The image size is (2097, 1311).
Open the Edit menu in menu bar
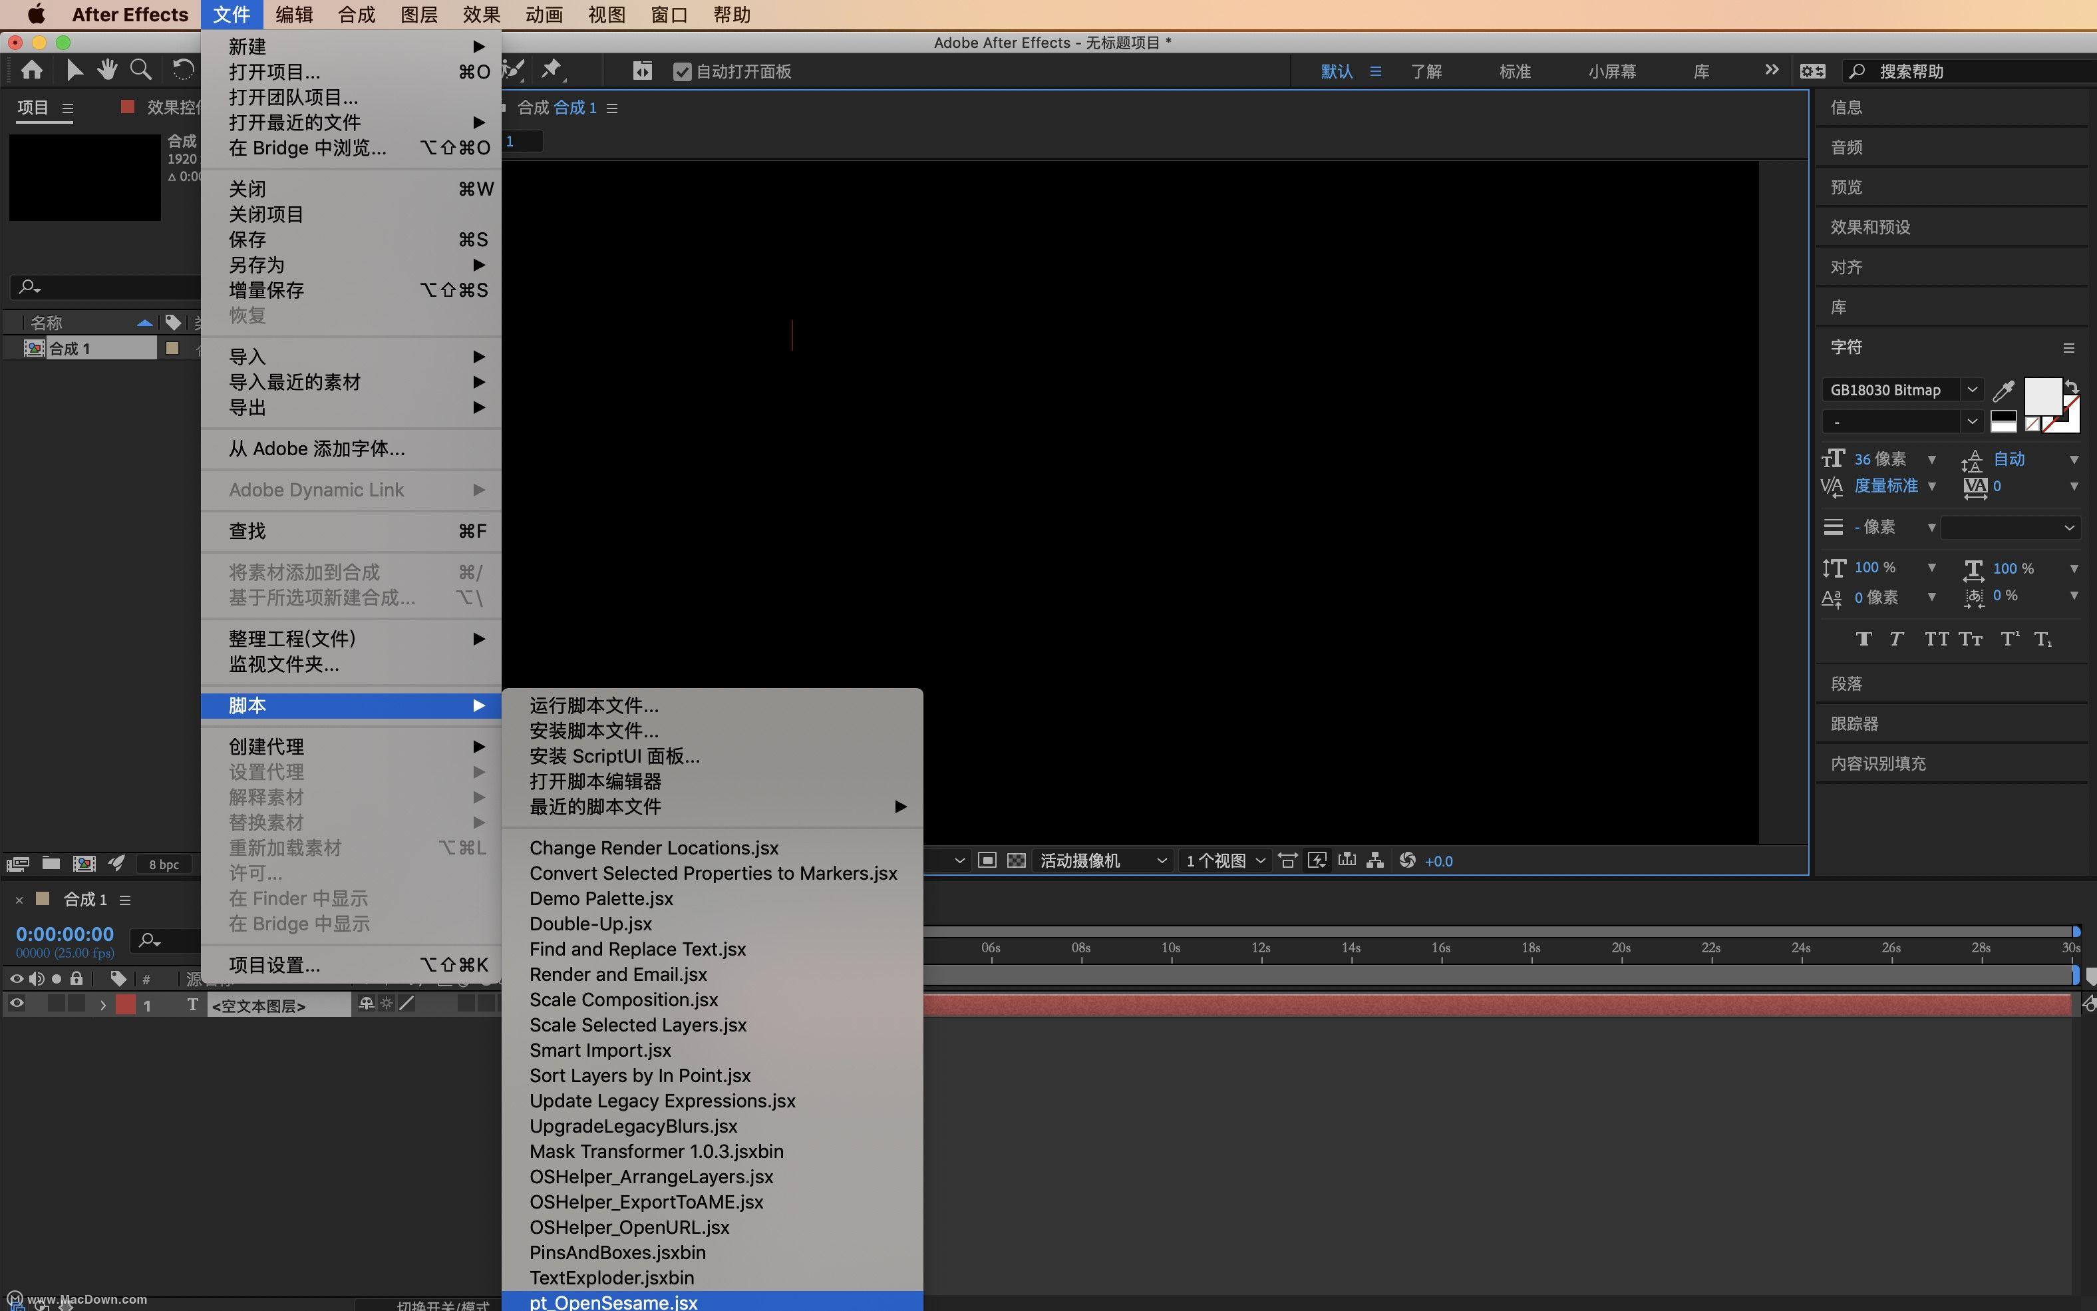tap(294, 15)
